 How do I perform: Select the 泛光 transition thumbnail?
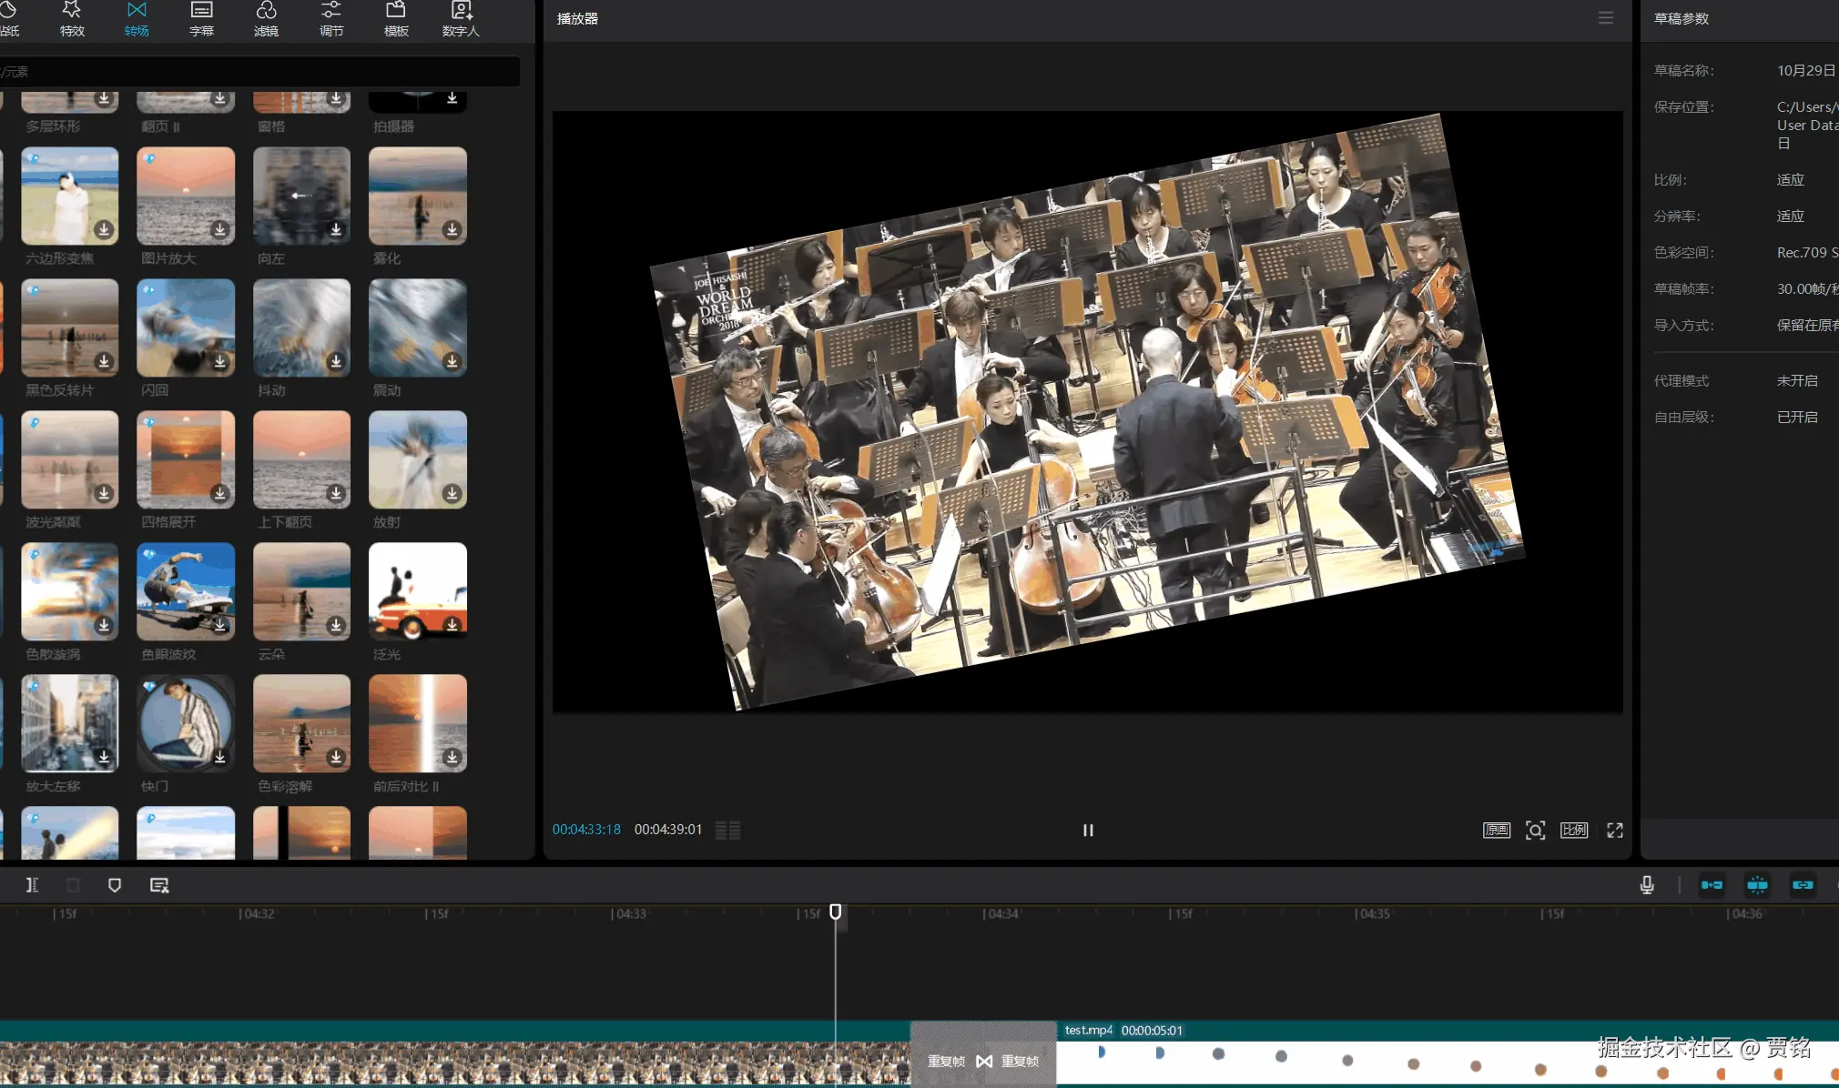point(418,591)
